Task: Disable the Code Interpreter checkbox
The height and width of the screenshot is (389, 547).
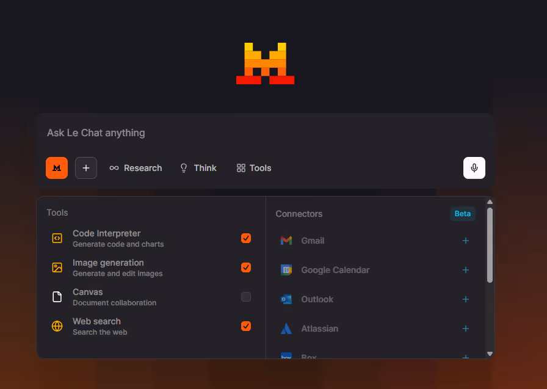Action: (x=246, y=238)
